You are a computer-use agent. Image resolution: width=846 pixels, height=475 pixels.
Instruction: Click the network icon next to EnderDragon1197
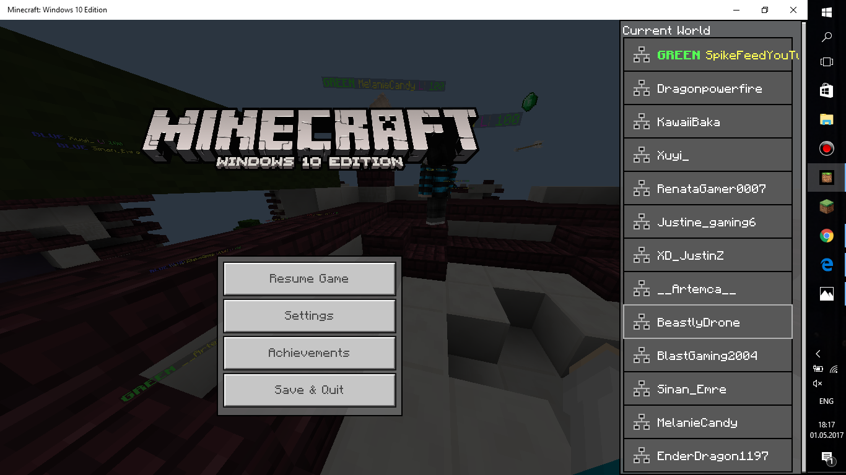(x=641, y=456)
